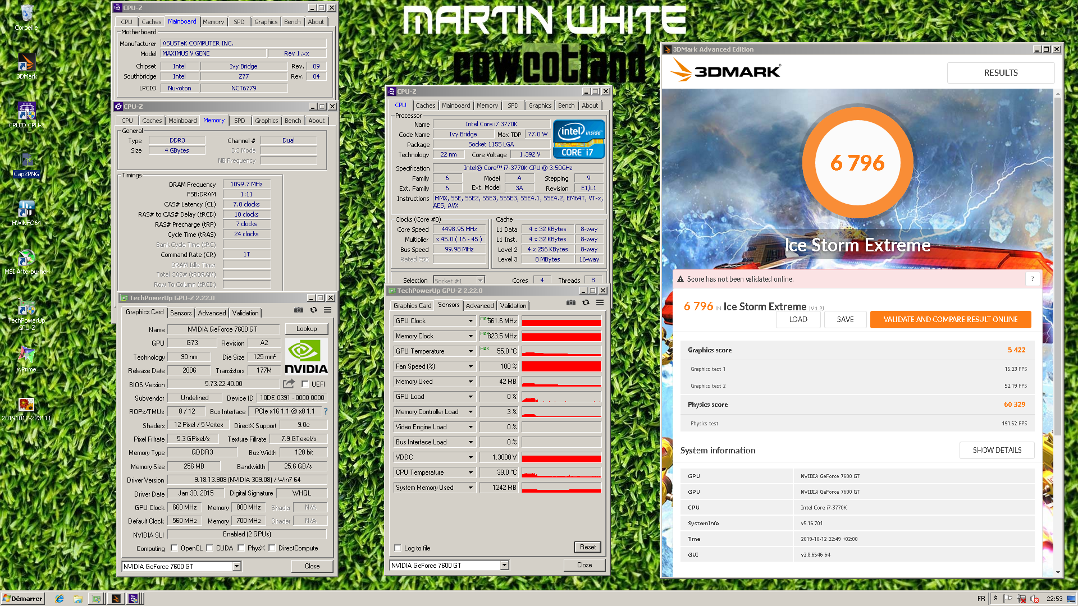Viewport: 1078px width, 606px height.
Task: Take a screenshot in GPU-Z Graphics Card window
Action: (299, 310)
